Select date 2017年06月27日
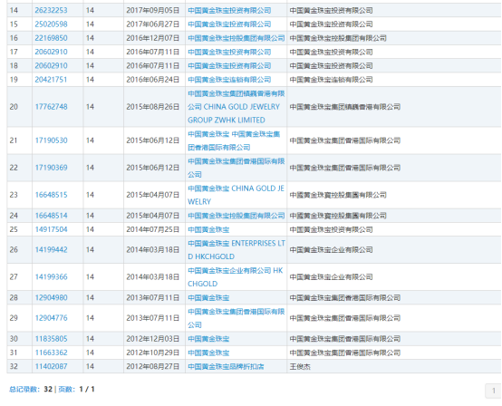This screenshot has height=406, width=502. coord(153,24)
